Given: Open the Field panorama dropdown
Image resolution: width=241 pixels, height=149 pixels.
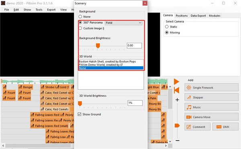Looking at the screenshot, I should click(124, 23).
